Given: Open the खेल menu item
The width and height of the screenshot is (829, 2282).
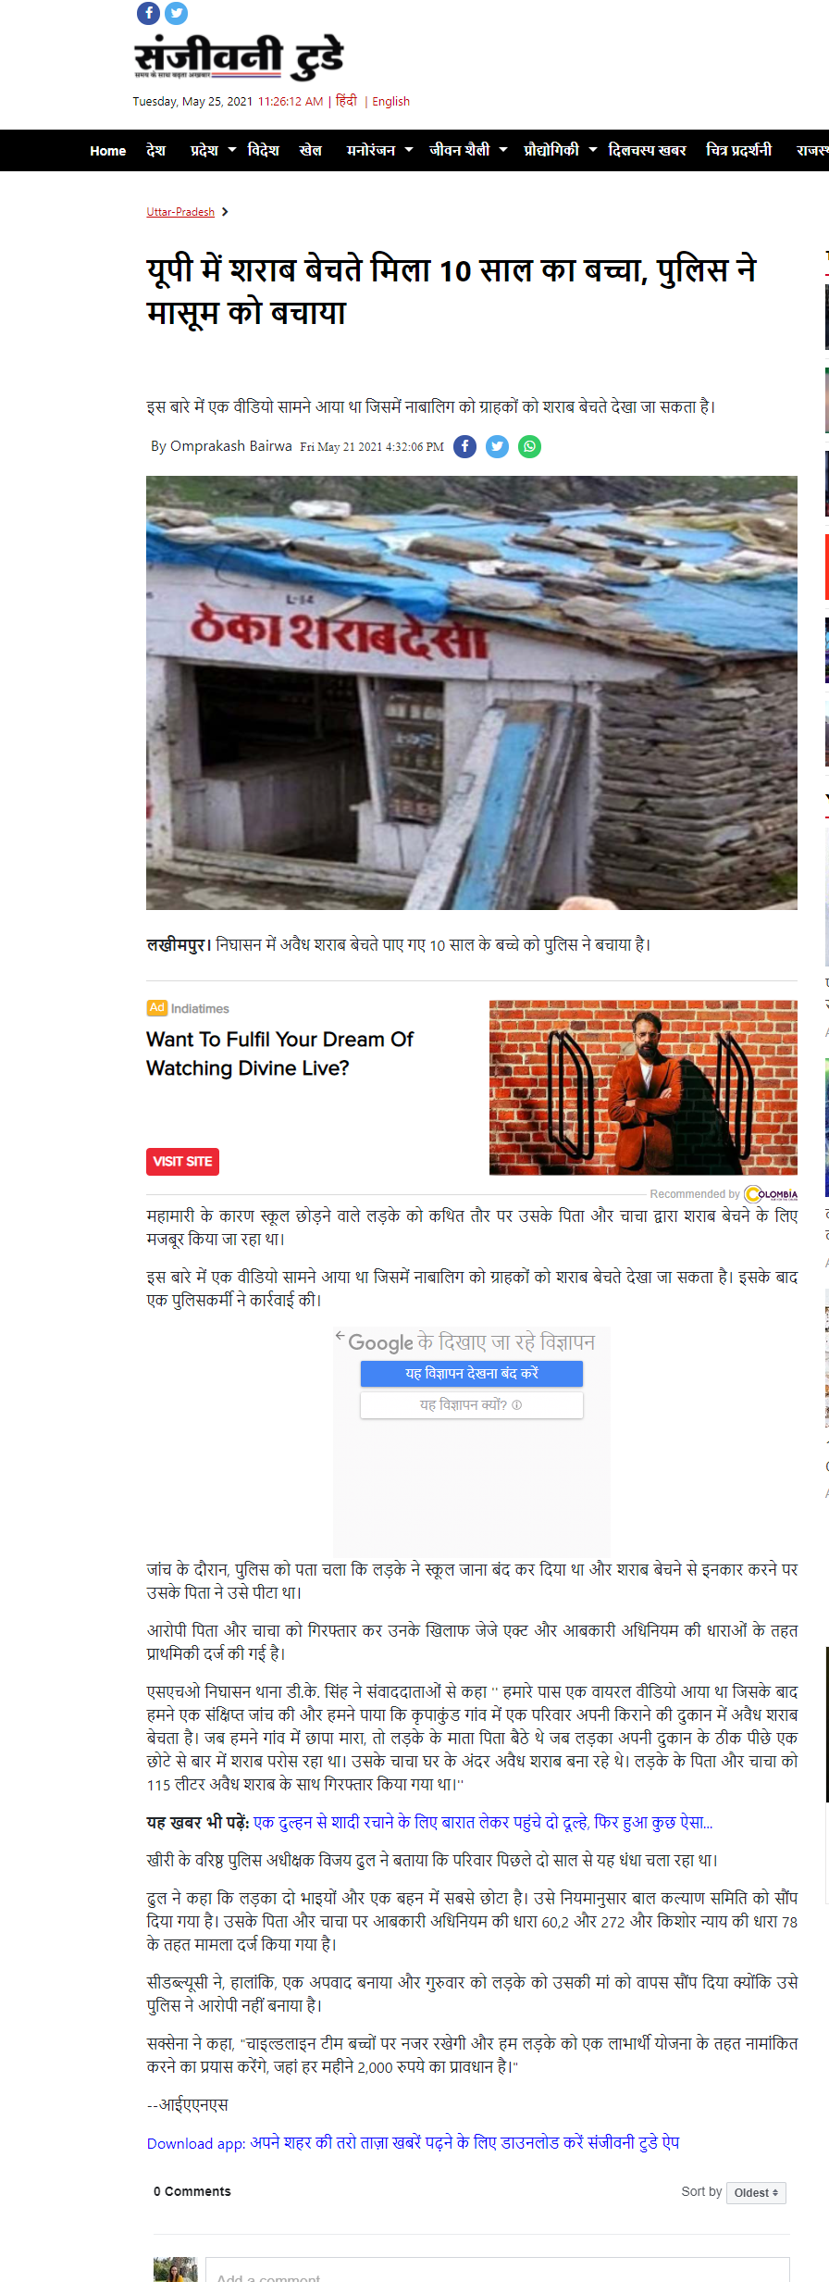Looking at the screenshot, I should coord(311,150).
